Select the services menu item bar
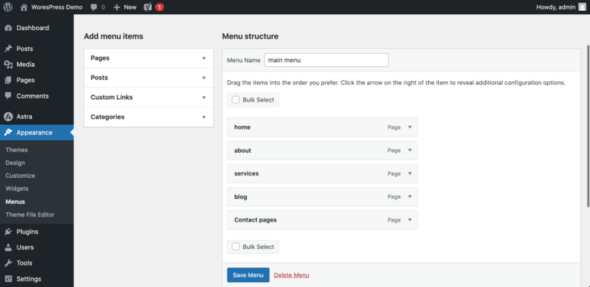 [322, 174]
